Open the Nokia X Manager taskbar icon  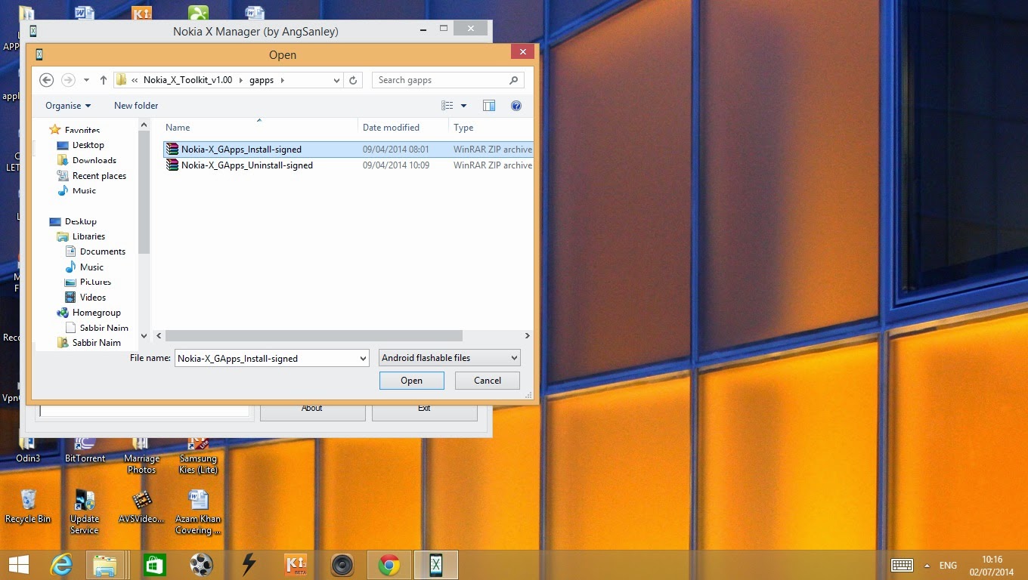pyautogui.click(x=435, y=564)
